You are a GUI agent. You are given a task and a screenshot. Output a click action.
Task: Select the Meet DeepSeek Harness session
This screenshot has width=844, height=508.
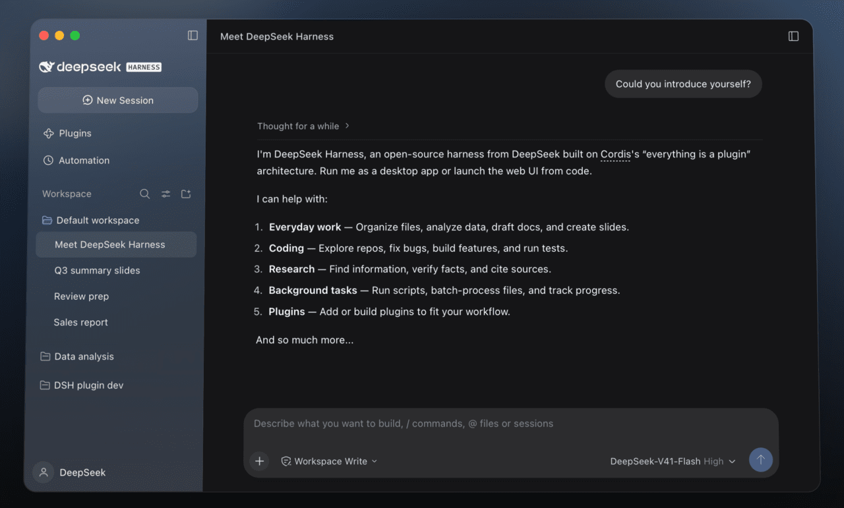[x=116, y=244]
